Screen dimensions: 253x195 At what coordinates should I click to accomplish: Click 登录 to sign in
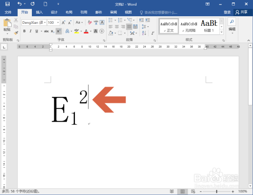[x=227, y=12]
